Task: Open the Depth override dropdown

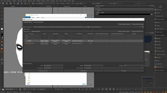Action: 93,66
